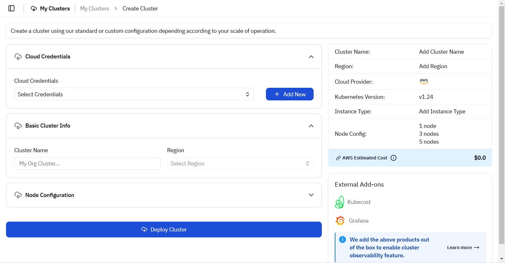Collapse the Cloud Credentials section
This screenshot has width=505, height=263.
pos(311,57)
